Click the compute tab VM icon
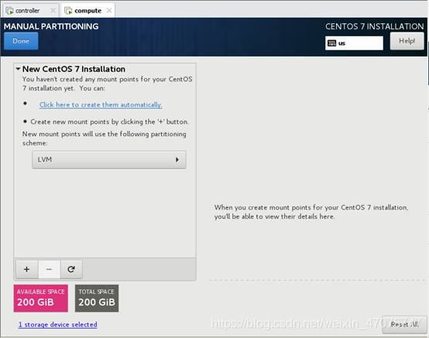This screenshot has height=338, width=429. pos(68,11)
